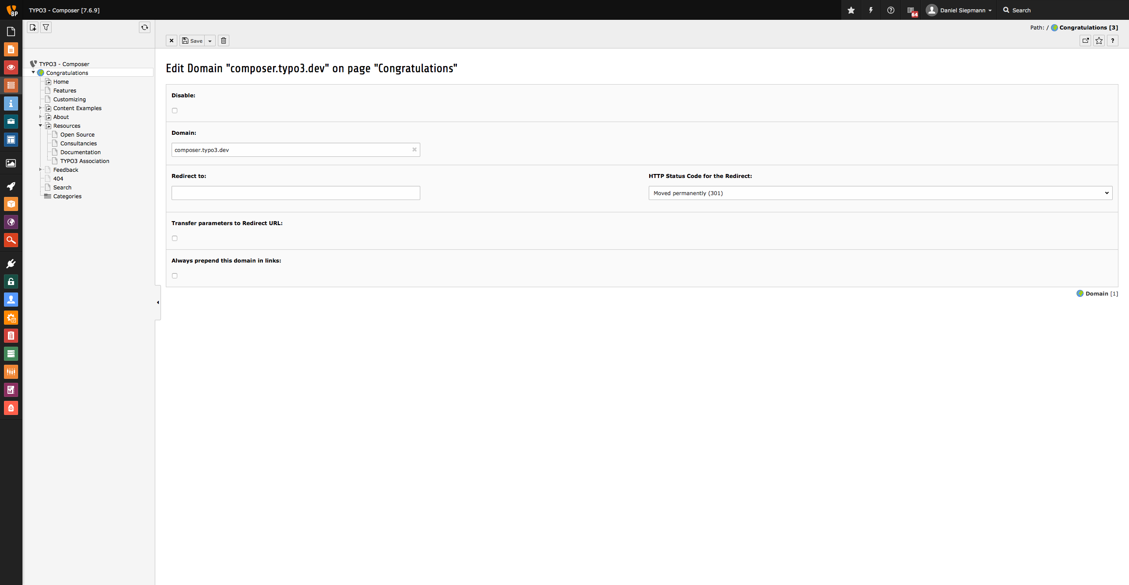Select Home page in the tree
The width and height of the screenshot is (1129, 585).
pos(61,81)
